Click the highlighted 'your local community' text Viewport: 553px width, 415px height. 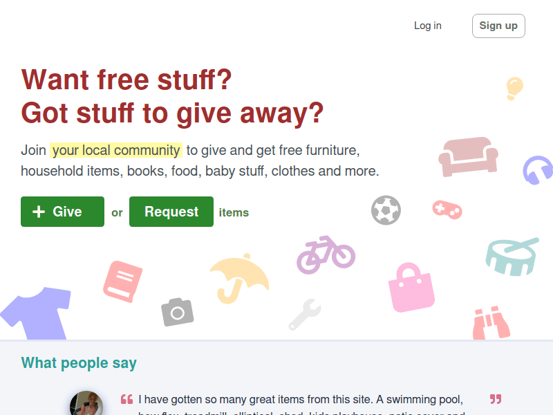click(116, 150)
